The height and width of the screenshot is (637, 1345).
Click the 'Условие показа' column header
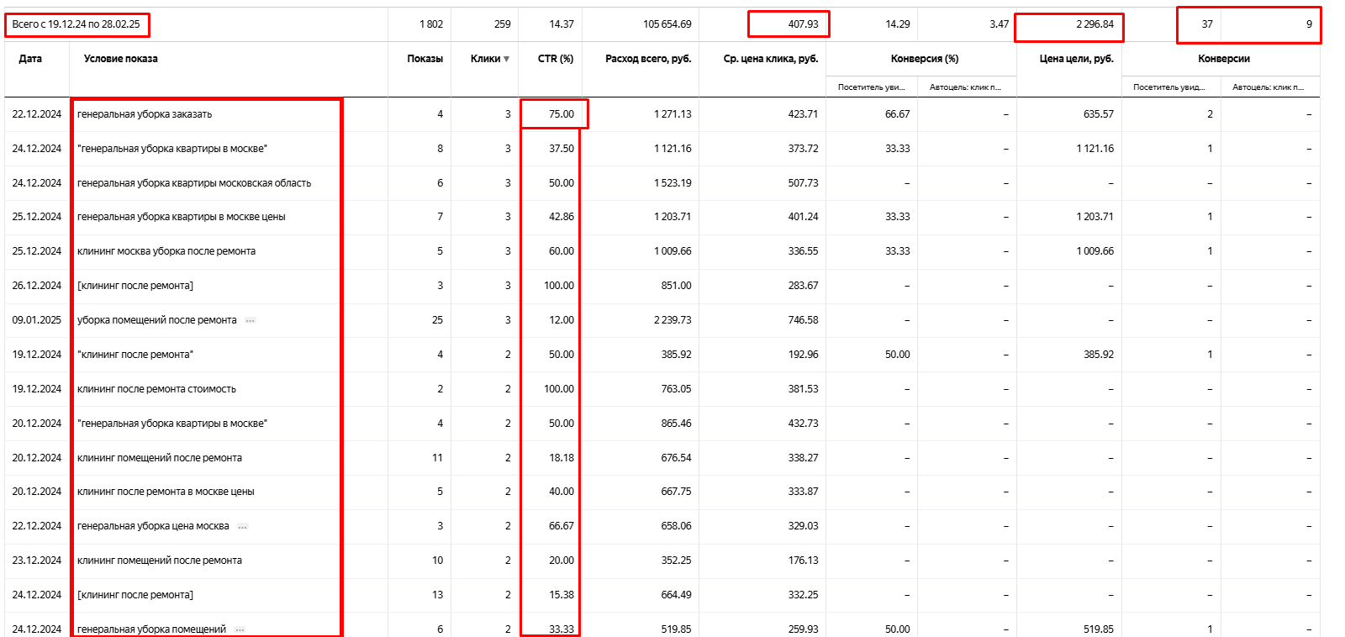click(120, 59)
